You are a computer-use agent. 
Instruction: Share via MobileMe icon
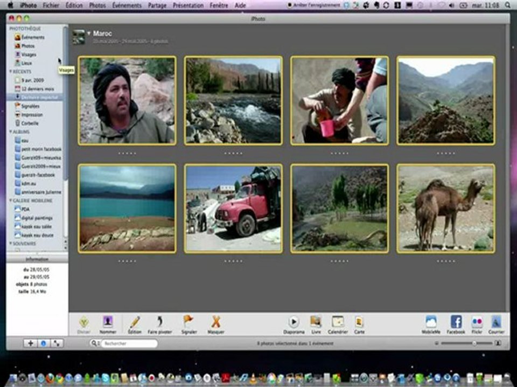(x=431, y=325)
